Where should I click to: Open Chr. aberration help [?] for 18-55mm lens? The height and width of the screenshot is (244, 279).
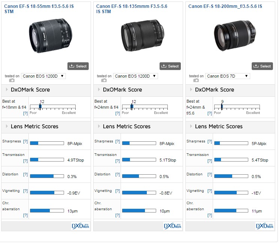(25, 216)
